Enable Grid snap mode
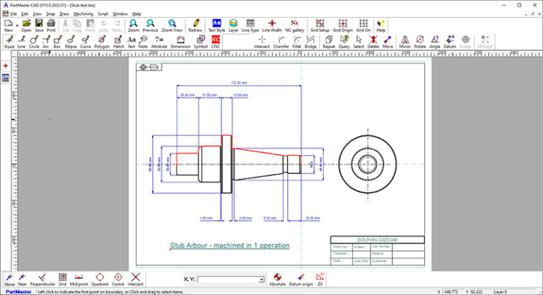This screenshot has height=295, width=543. pyautogui.click(x=62, y=279)
